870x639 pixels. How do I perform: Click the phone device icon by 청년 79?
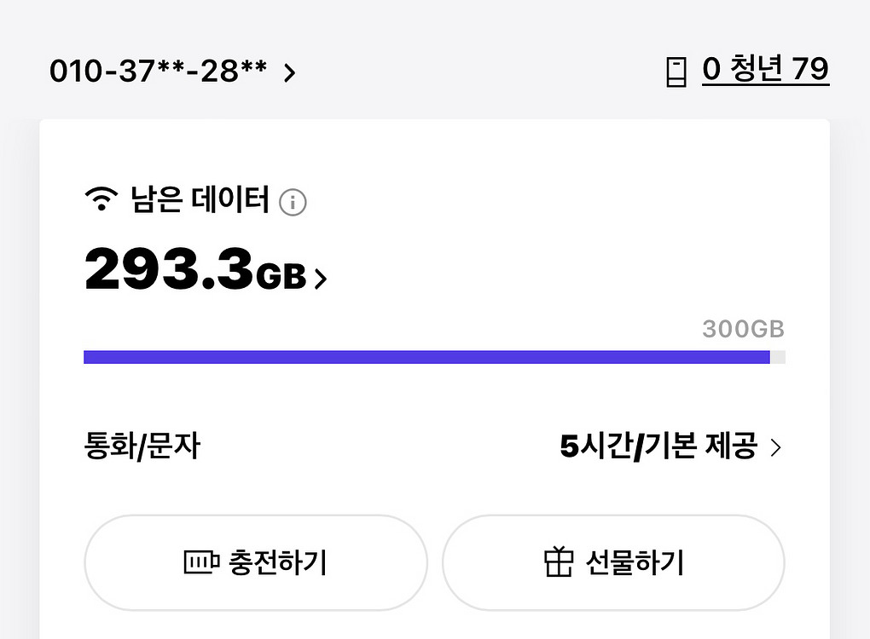[x=676, y=72]
